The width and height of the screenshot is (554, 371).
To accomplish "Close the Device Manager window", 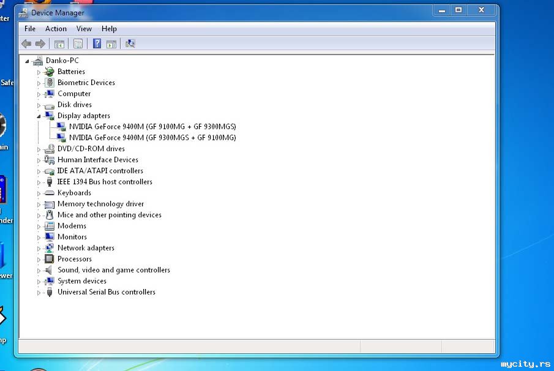I will [481, 10].
